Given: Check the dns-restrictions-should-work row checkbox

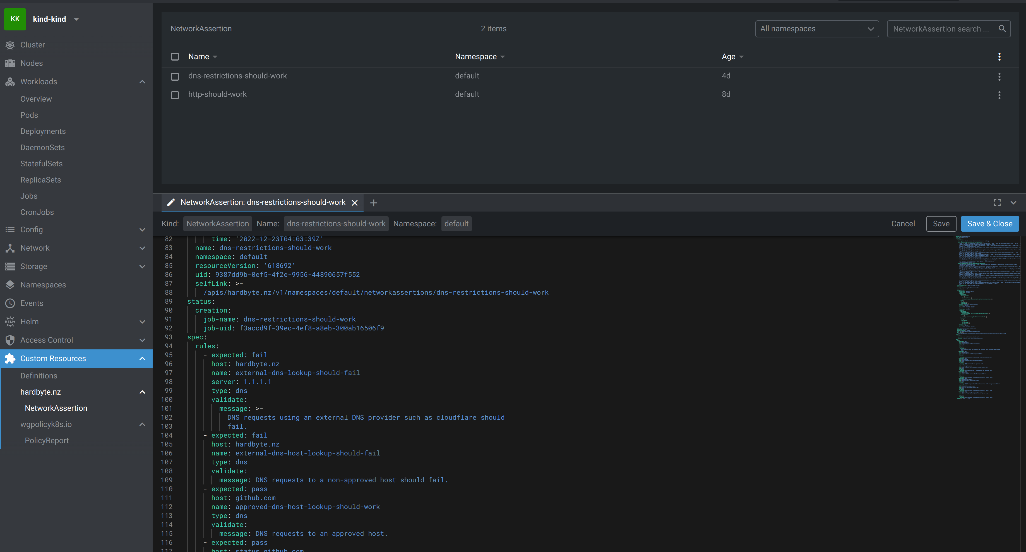Looking at the screenshot, I should click(175, 76).
